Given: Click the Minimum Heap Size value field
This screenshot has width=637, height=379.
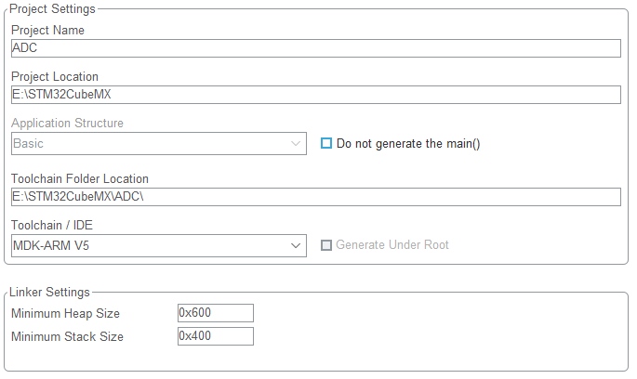Looking at the screenshot, I should (215, 313).
